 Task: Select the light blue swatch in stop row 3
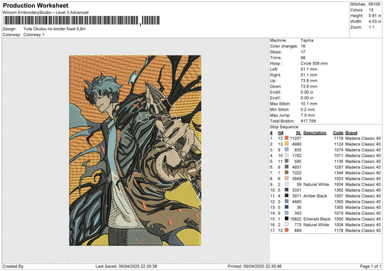[286, 150]
